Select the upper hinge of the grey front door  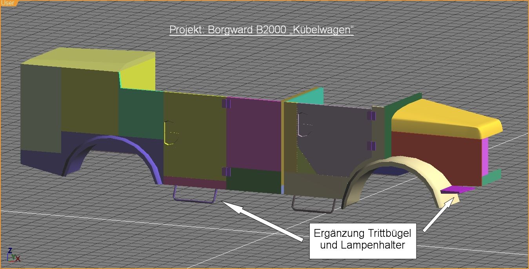click(371, 116)
